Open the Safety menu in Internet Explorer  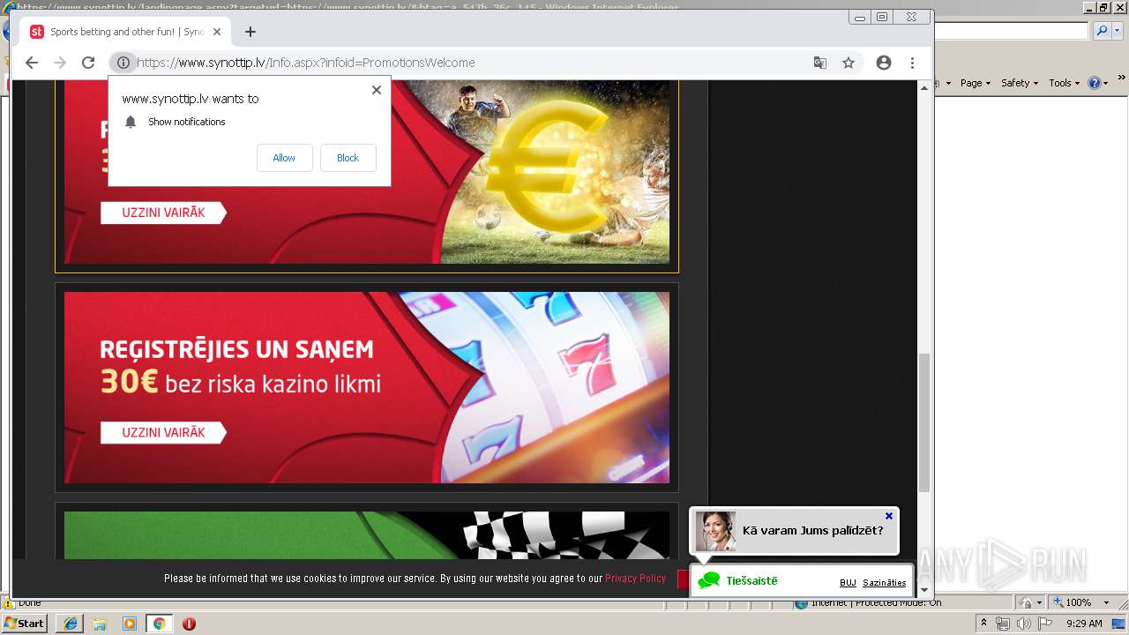[x=1020, y=83]
